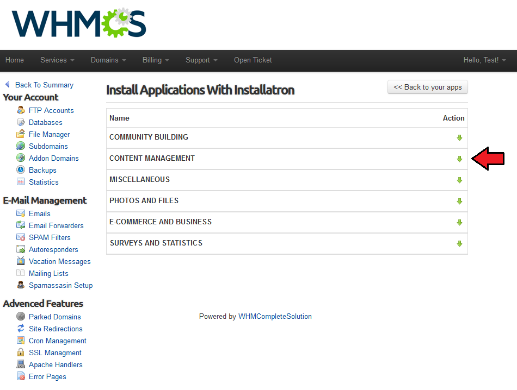Click the Mailing Lists icon
The width and height of the screenshot is (517, 390).
21,273
